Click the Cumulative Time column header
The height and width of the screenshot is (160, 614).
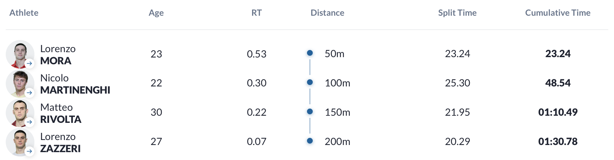point(558,13)
